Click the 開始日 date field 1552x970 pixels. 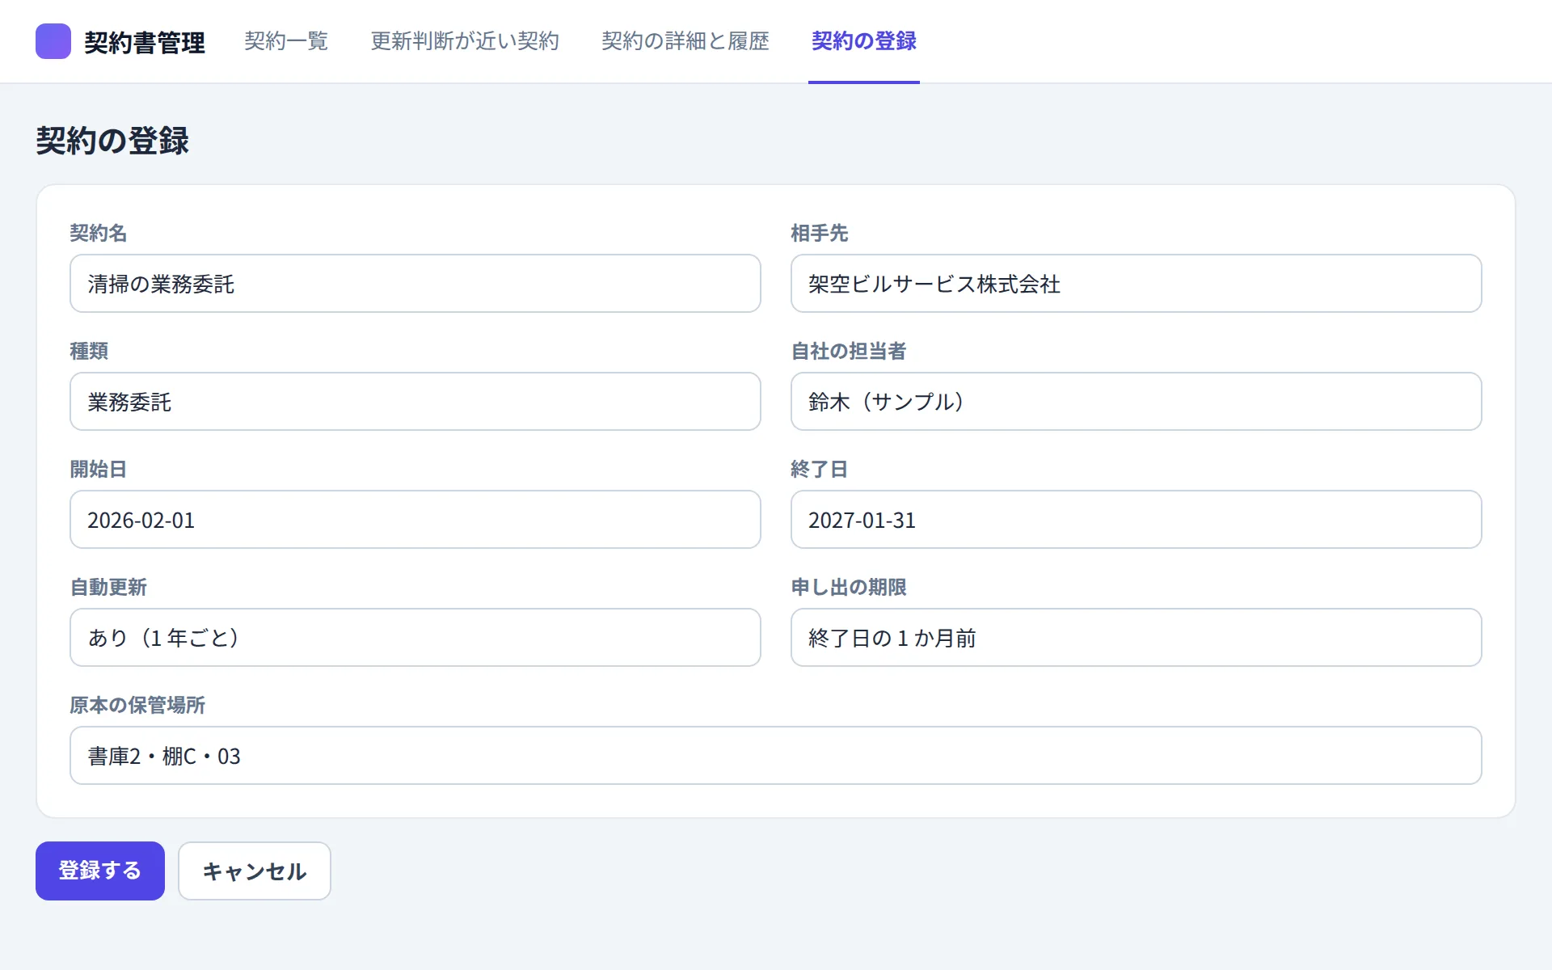click(x=415, y=520)
